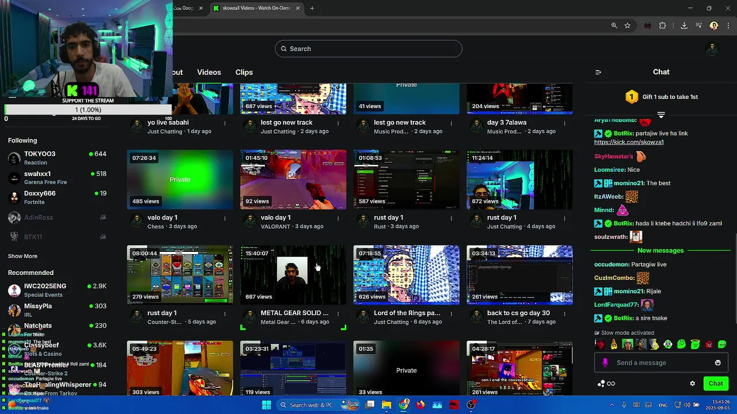Open emoji picker in message box
737x414 pixels.
click(x=718, y=363)
